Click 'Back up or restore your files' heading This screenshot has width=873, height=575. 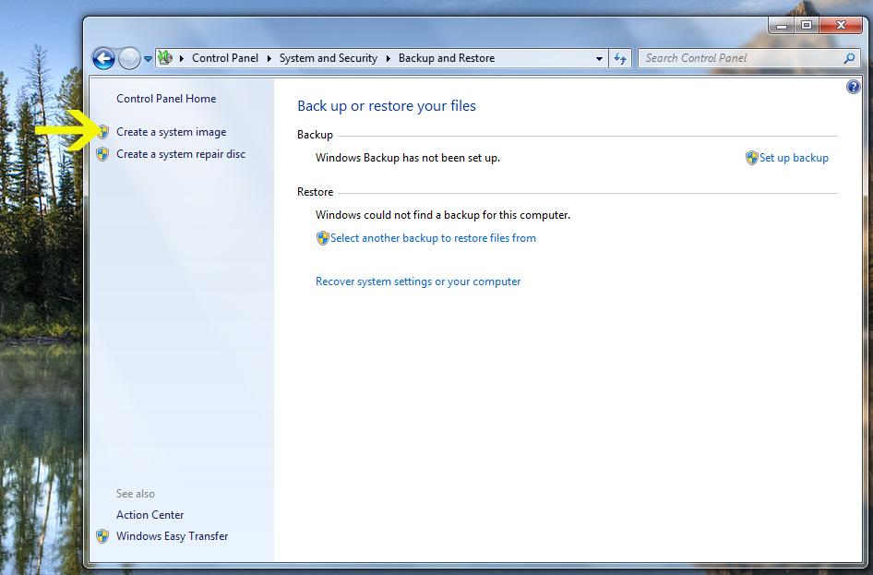387,106
